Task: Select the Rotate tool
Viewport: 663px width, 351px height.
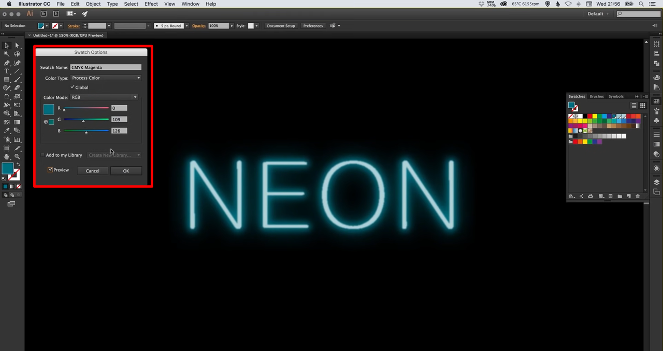Action: point(7,97)
